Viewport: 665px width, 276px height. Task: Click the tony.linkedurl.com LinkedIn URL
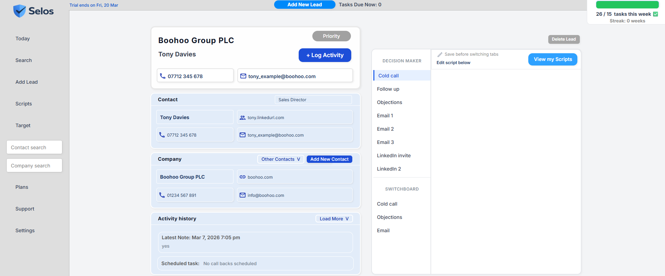coord(266,118)
